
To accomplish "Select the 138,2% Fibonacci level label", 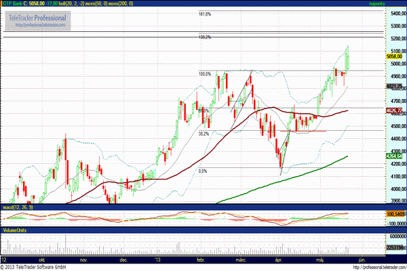I will [205, 37].
